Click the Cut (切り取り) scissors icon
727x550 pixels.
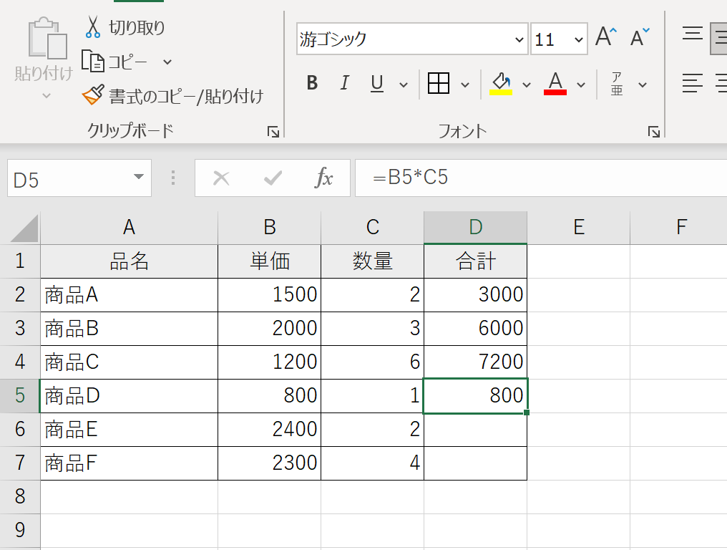[x=93, y=27]
